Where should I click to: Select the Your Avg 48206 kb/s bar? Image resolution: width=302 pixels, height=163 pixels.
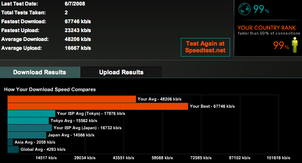[72, 99]
